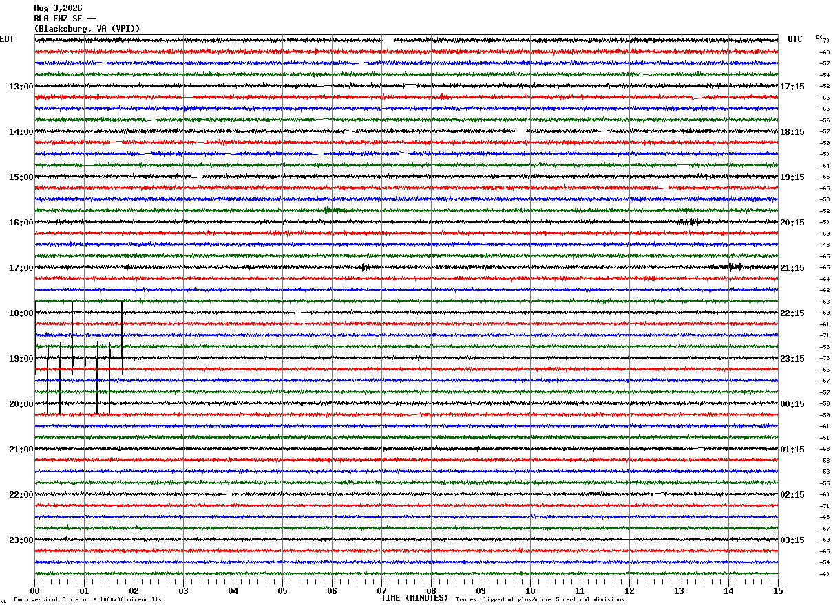The width and height of the screenshot is (833, 609).
Task: Click the 19:15 UTC time label
Action: (792, 177)
